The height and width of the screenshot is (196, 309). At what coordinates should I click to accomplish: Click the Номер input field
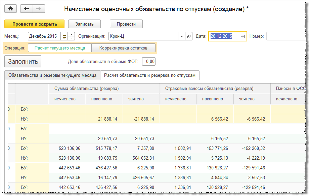(285, 36)
